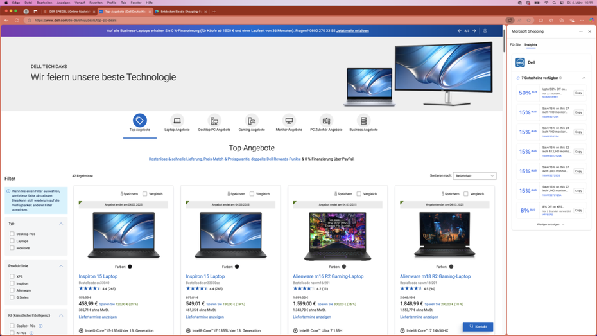Copy the 24 inch FHD monitor coupon
The height and width of the screenshot is (336, 597).
579,132
